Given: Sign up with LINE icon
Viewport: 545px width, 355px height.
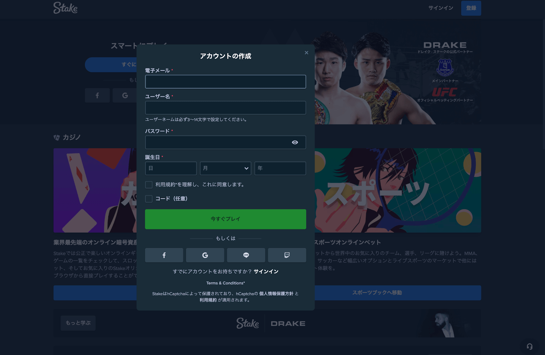Looking at the screenshot, I should click(x=246, y=255).
